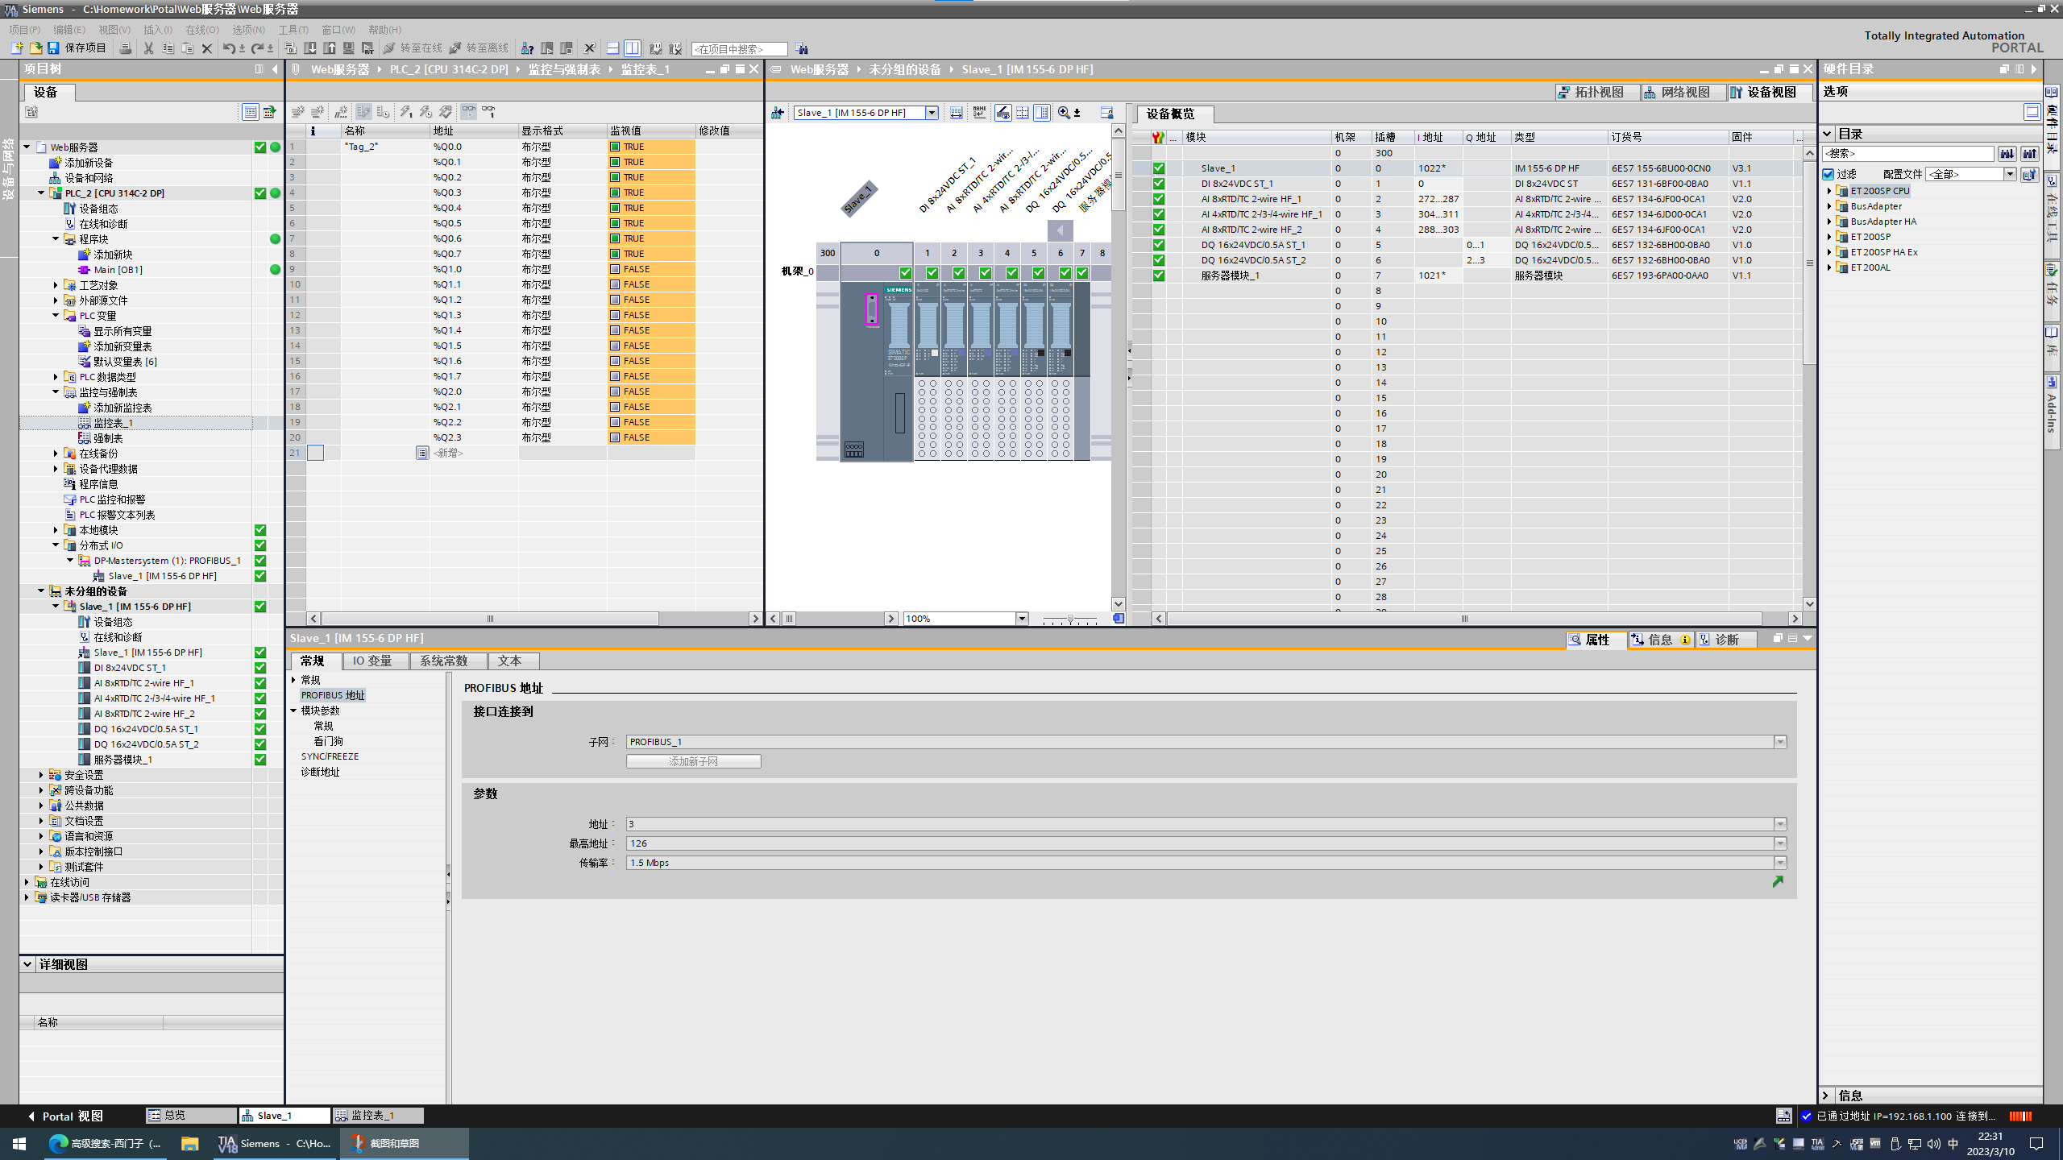The width and height of the screenshot is (2063, 1160).
Task: Click the Save project disk icon
Action: click(53, 48)
